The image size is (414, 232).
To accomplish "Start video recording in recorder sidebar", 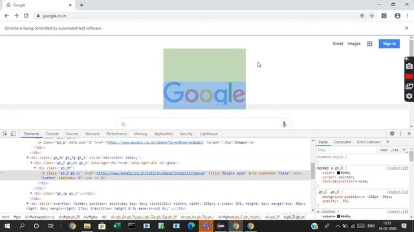I will point(409,76).
